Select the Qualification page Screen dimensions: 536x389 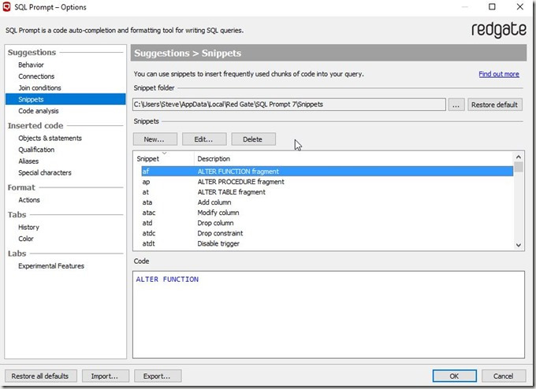click(36, 150)
